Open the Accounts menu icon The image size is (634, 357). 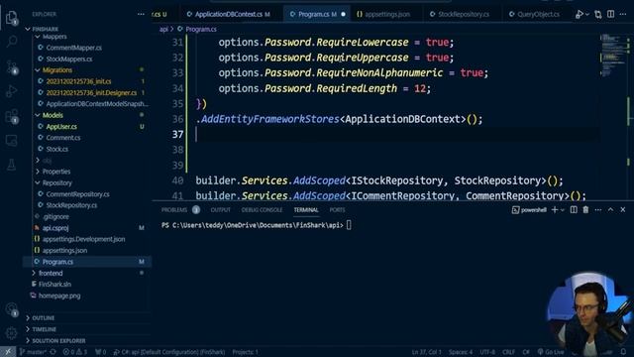pyautogui.click(x=11, y=309)
